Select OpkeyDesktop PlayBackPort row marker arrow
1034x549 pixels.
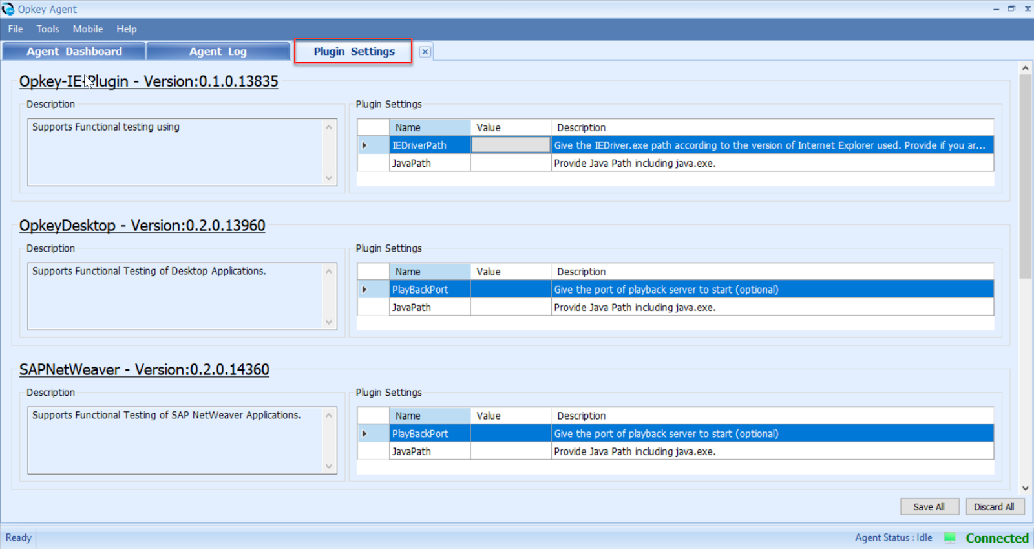point(364,290)
